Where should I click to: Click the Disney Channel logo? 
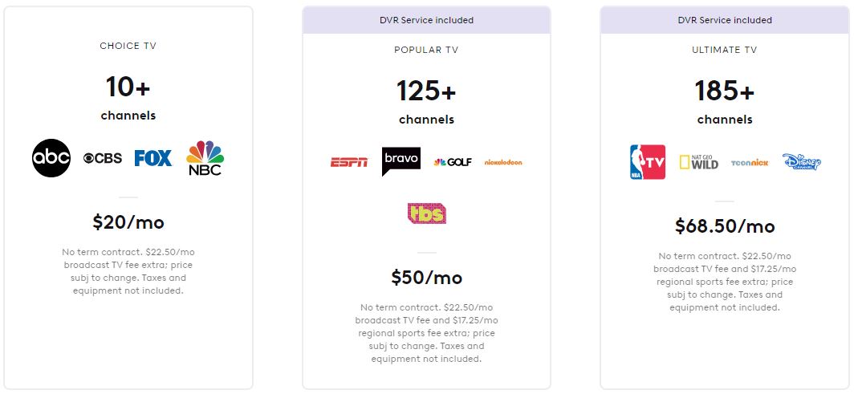pyautogui.click(x=802, y=162)
